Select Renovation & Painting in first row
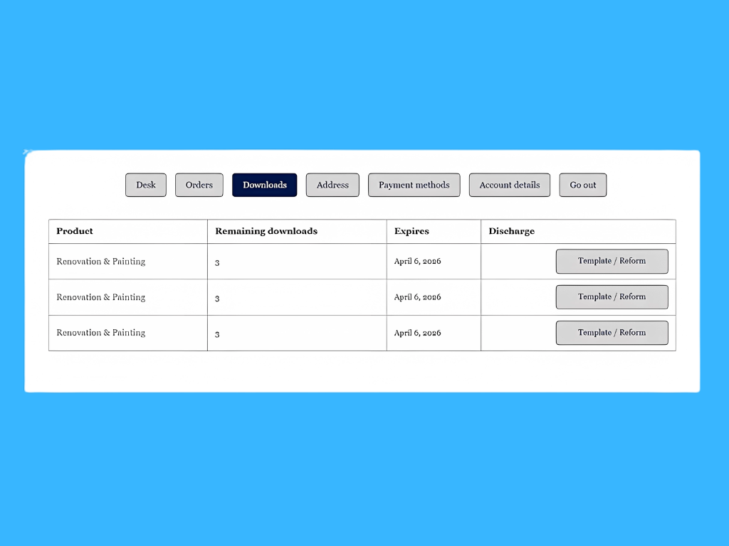This screenshot has height=546, width=729. point(101,262)
